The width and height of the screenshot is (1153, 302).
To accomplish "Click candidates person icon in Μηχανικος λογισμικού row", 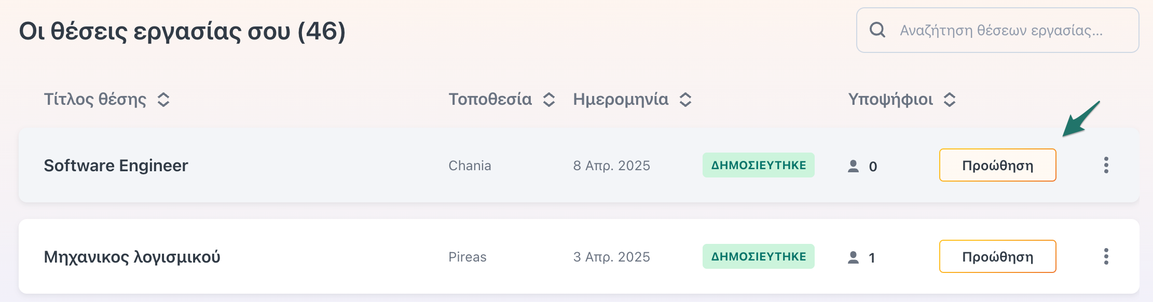I will [x=853, y=257].
